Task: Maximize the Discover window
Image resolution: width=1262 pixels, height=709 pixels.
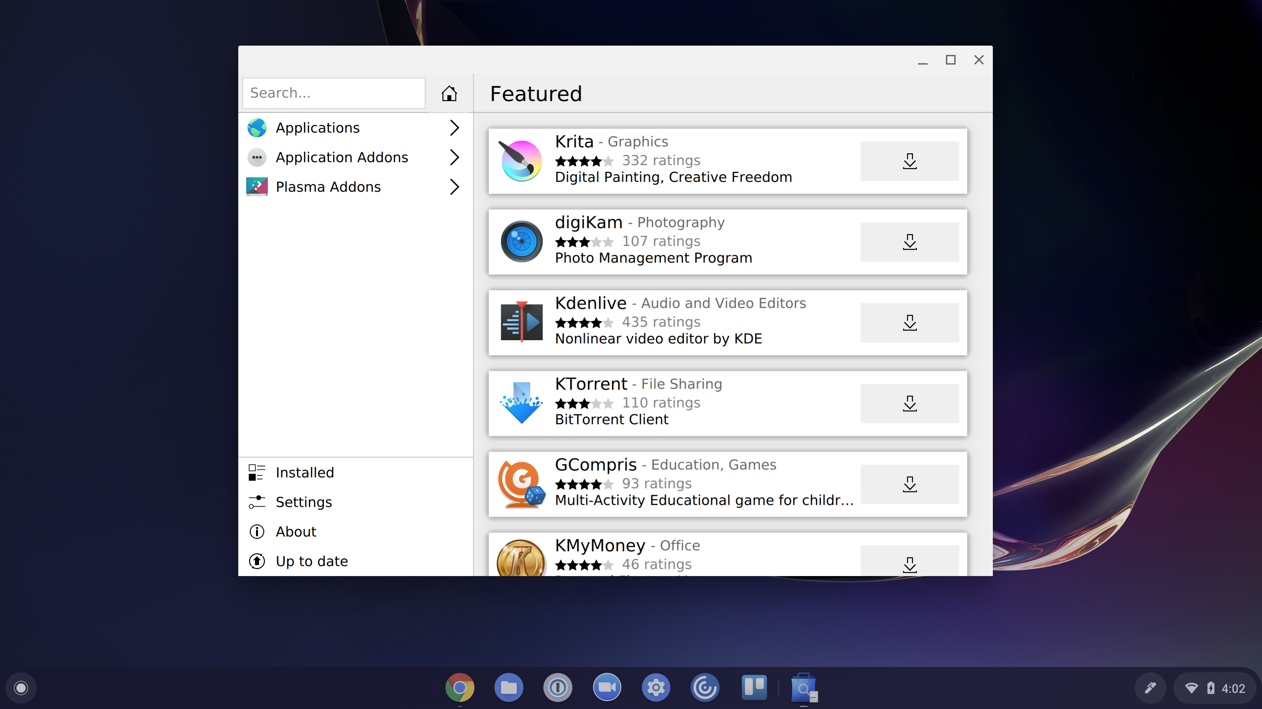Action: click(x=950, y=60)
